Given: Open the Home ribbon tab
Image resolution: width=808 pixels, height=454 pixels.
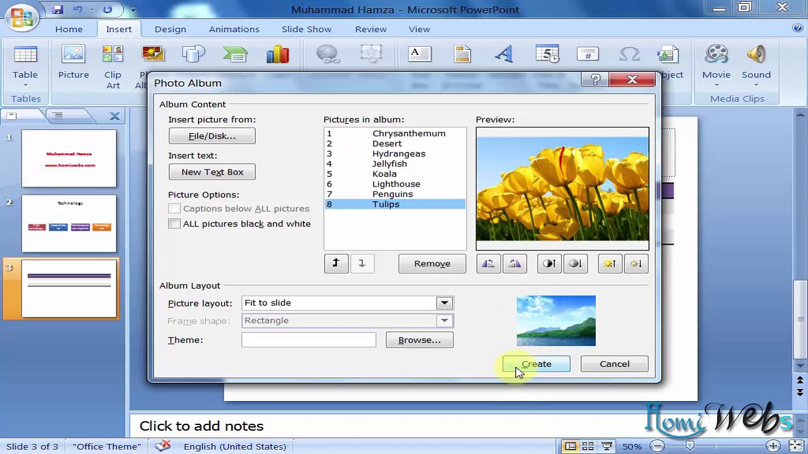Looking at the screenshot, I should point(69,29).
